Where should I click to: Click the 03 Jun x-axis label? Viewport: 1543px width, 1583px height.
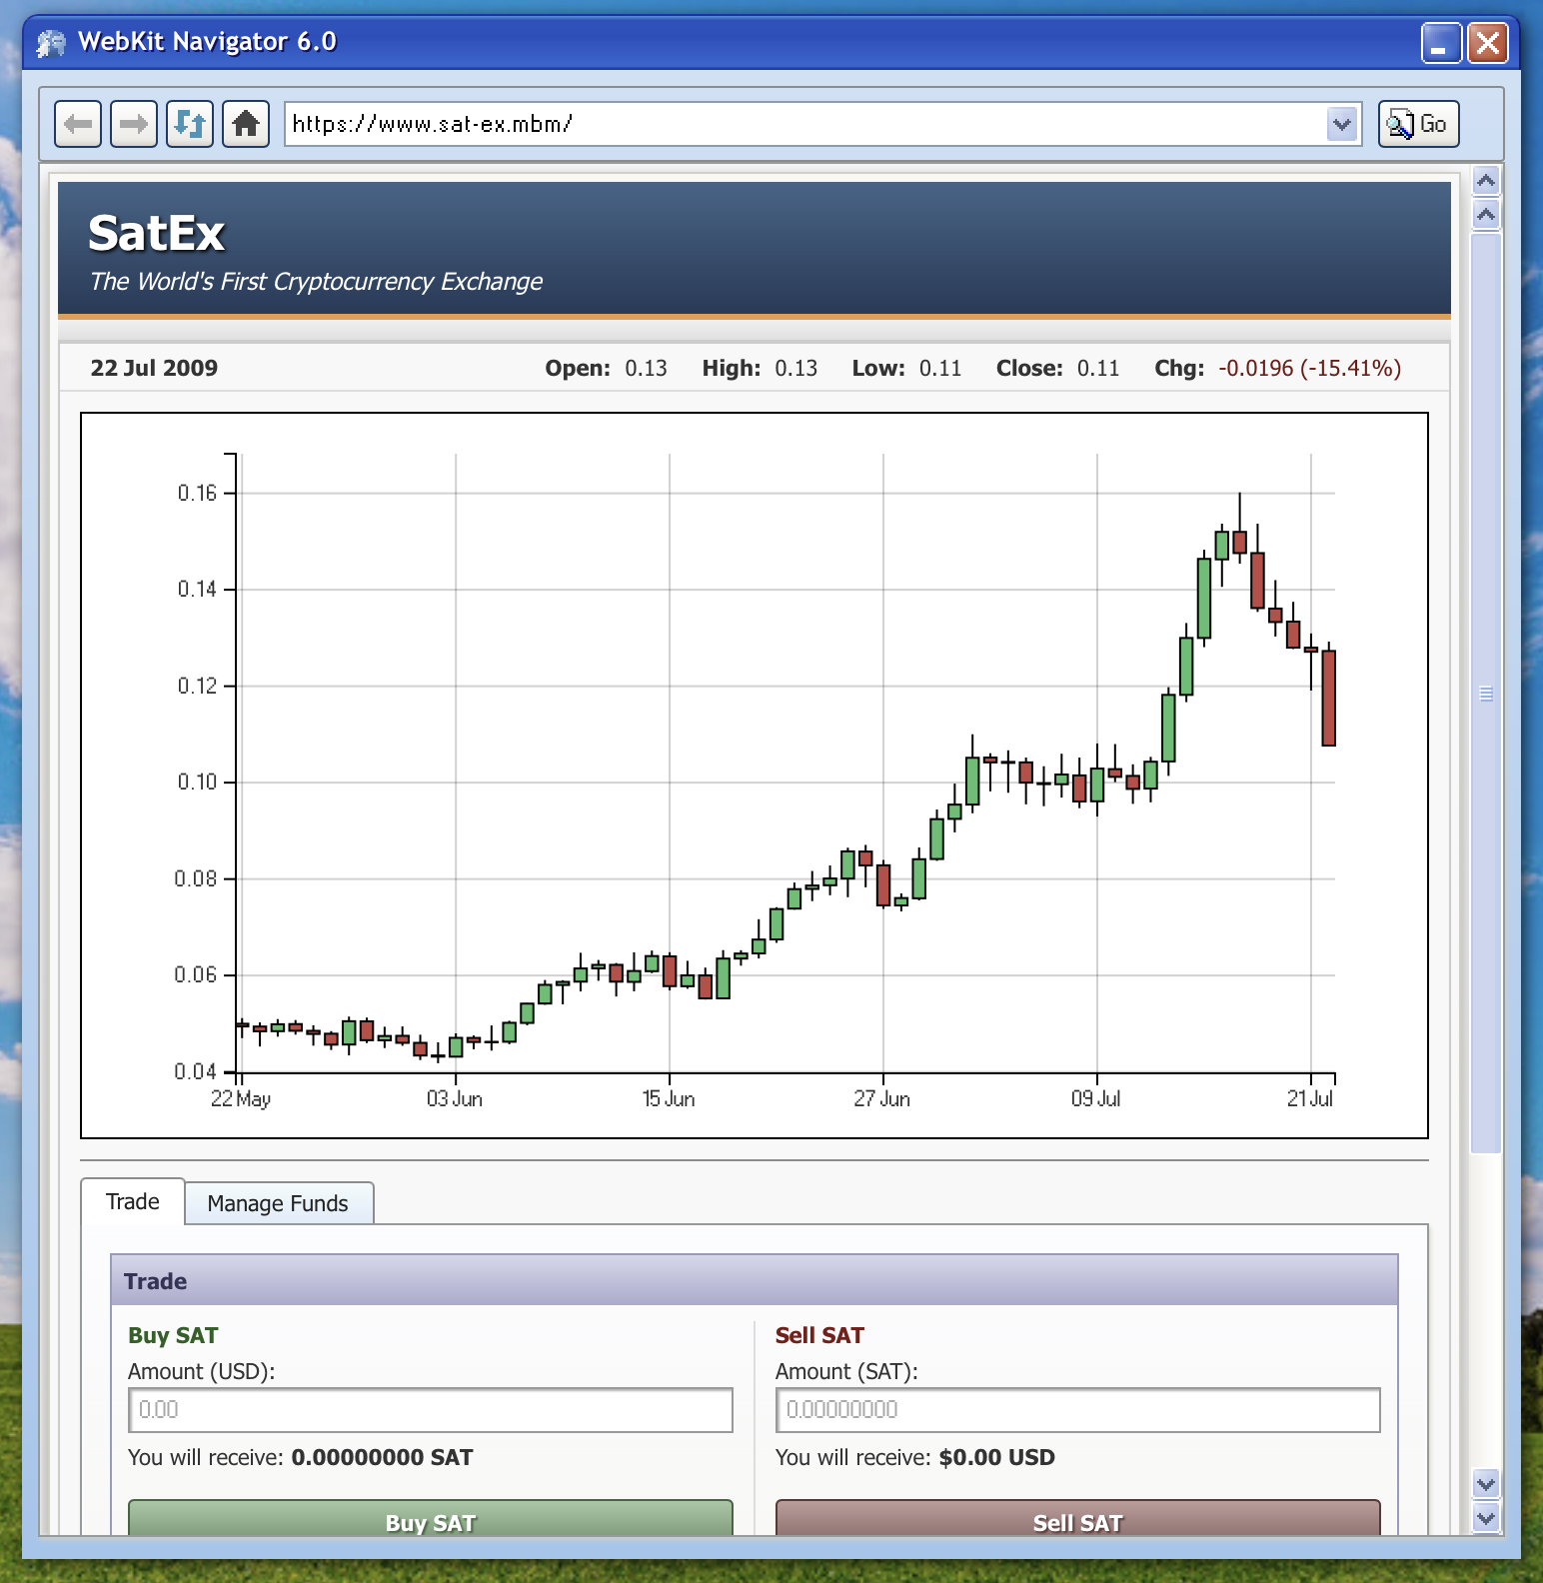(x=455, y=1098)
